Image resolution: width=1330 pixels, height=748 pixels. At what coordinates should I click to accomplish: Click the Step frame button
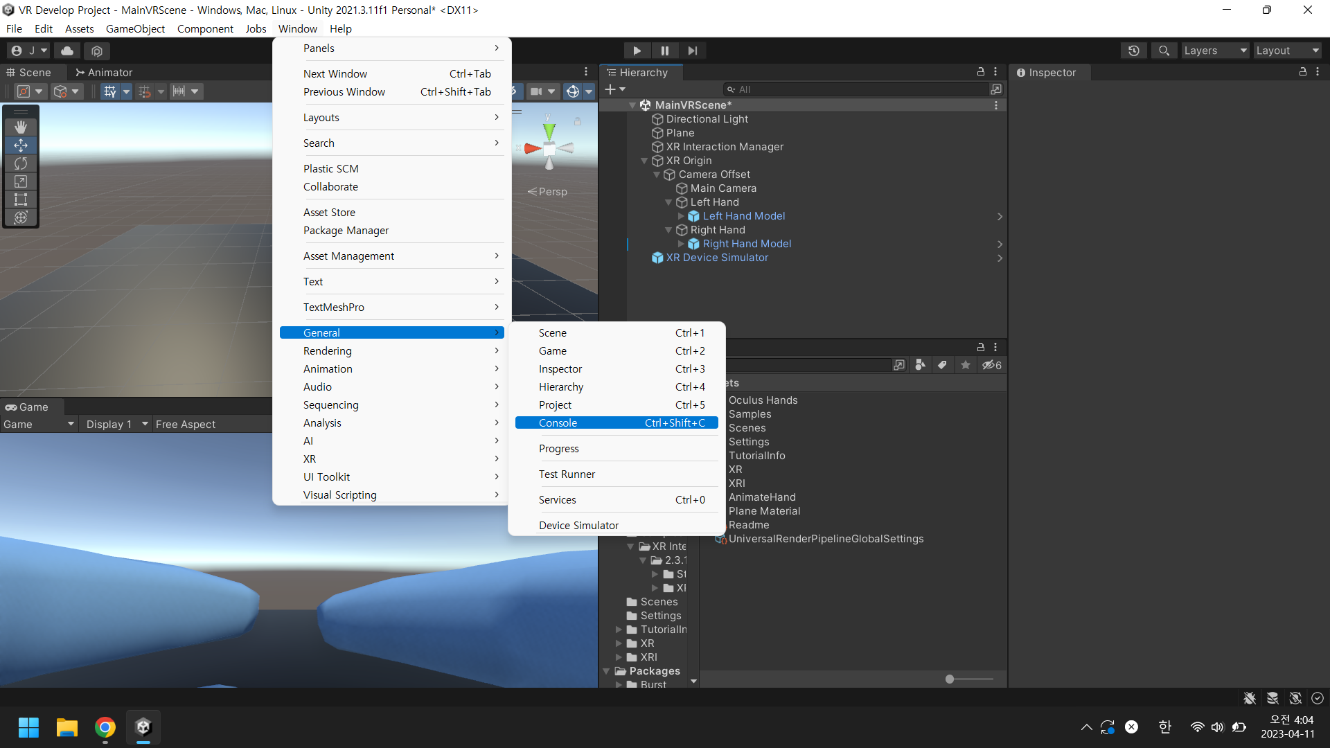click(x=693, y=51)
